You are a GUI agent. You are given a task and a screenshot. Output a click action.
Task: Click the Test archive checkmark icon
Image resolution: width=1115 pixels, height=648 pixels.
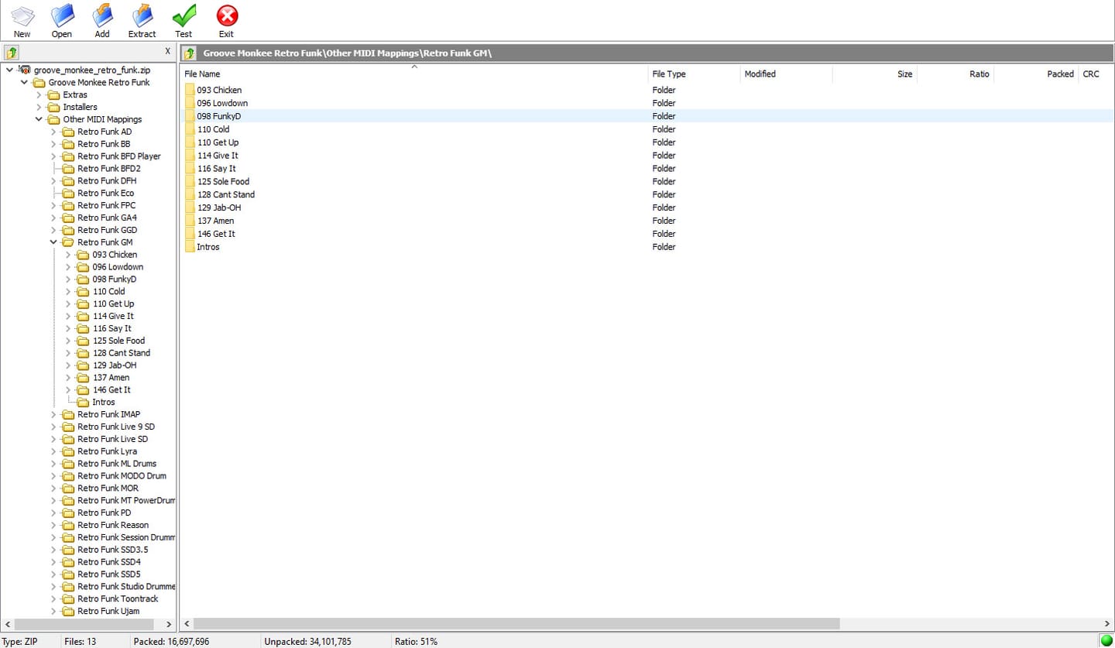tap(184, 15)
